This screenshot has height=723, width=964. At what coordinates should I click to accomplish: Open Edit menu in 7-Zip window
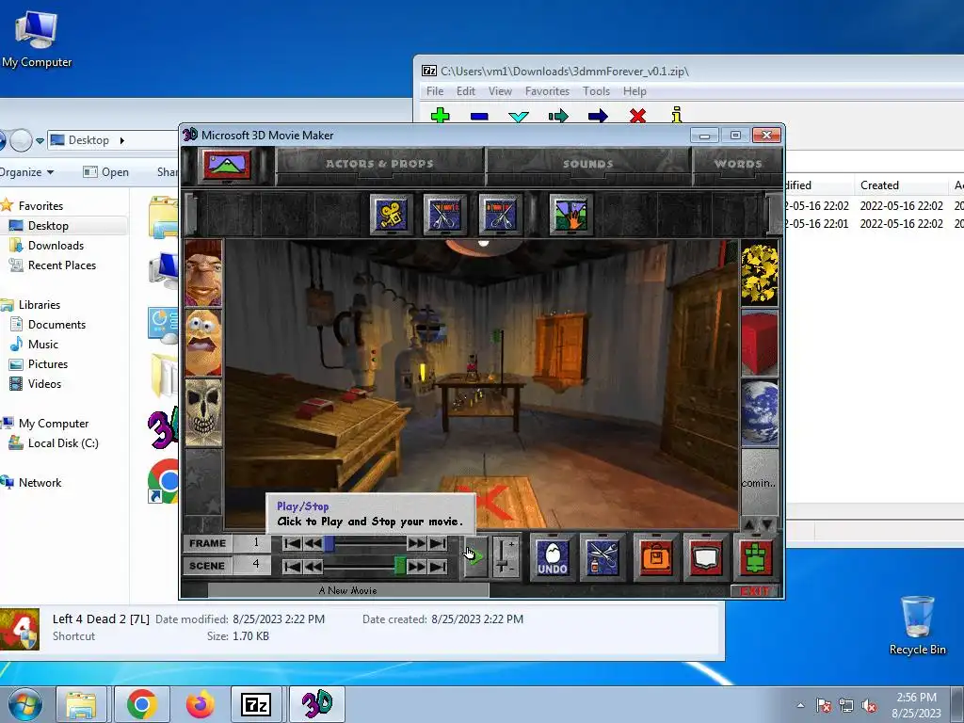pos(465,91)
